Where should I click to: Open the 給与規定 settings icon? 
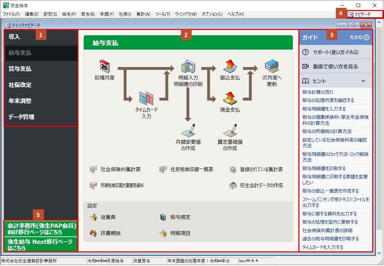(163, 217)
